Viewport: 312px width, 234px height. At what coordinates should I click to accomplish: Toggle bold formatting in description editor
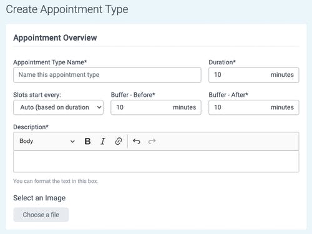[x=87, y=141]
